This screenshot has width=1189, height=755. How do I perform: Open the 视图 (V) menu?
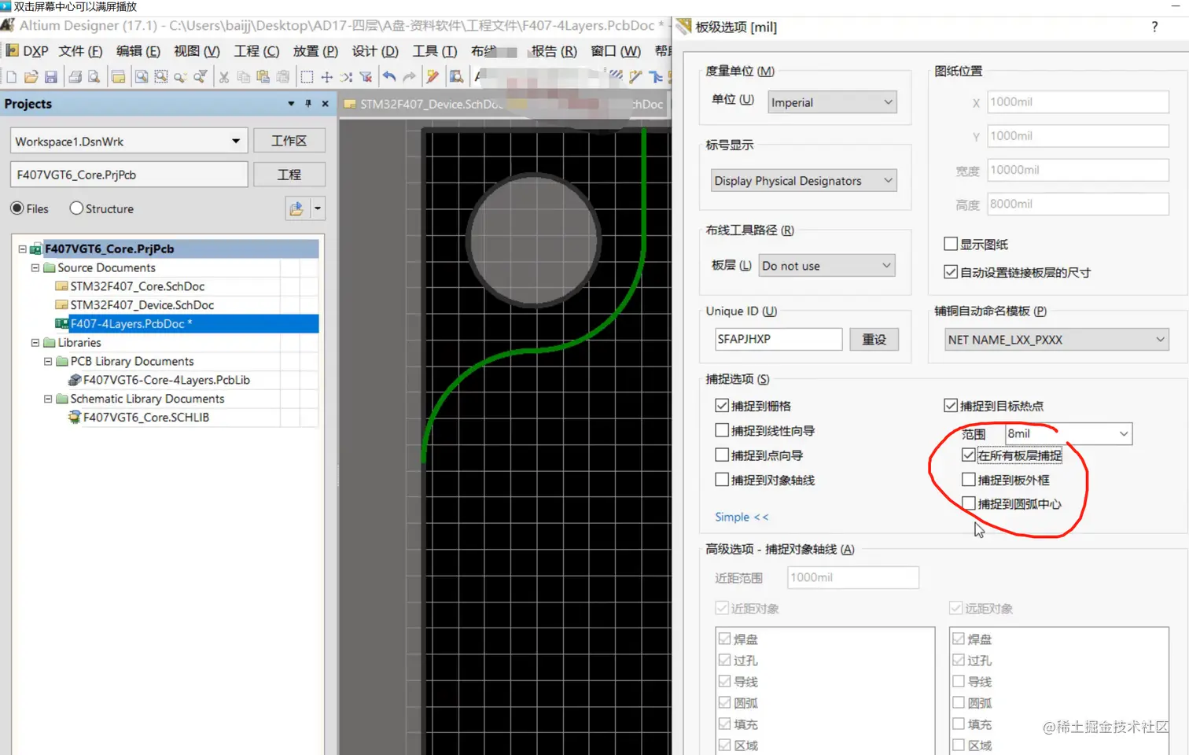[x=197, y=51]
